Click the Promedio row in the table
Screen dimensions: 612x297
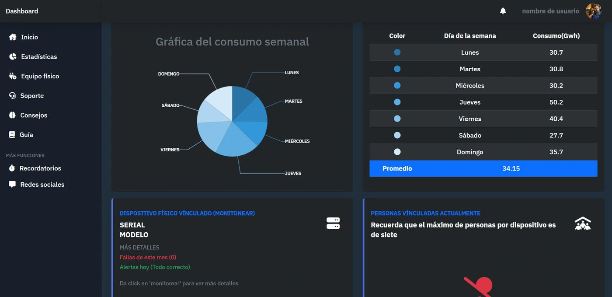483,168
